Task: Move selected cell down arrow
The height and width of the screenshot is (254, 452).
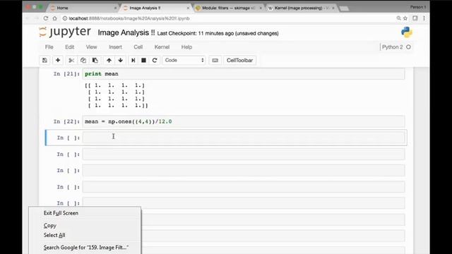Action: (x=121, y=60)
